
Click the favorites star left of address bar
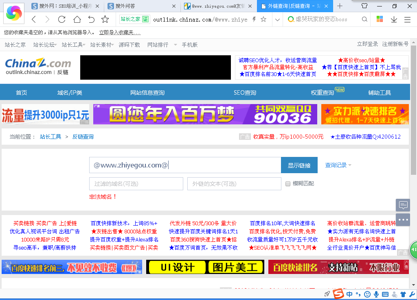[105, 19]
